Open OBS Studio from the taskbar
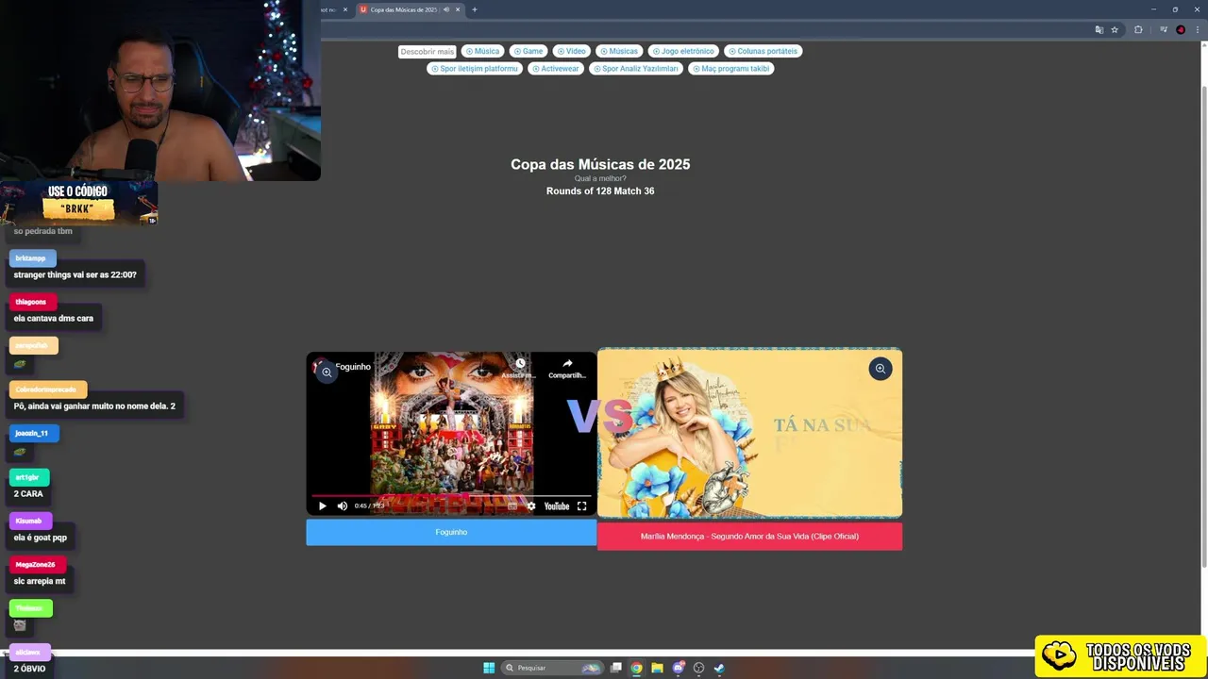The image size is (1208, 679). coord(698,668)
